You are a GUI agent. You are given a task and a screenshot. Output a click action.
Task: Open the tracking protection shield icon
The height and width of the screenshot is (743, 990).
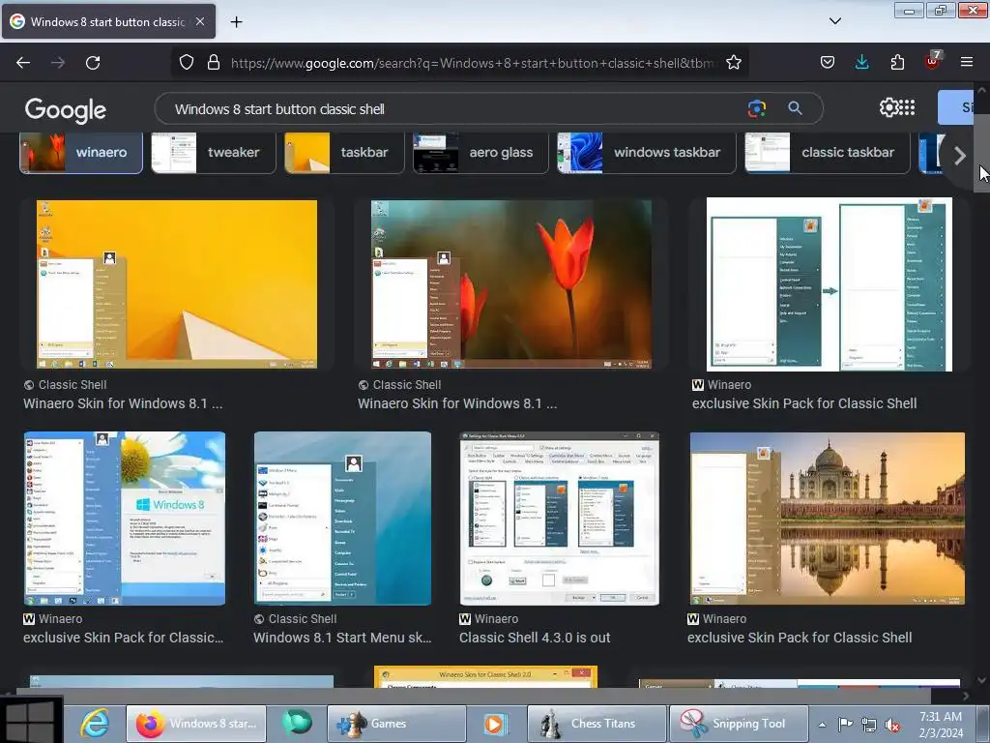click(187, 62)
